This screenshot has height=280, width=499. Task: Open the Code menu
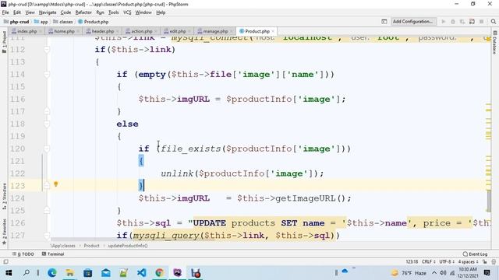(x=65, y=12)
